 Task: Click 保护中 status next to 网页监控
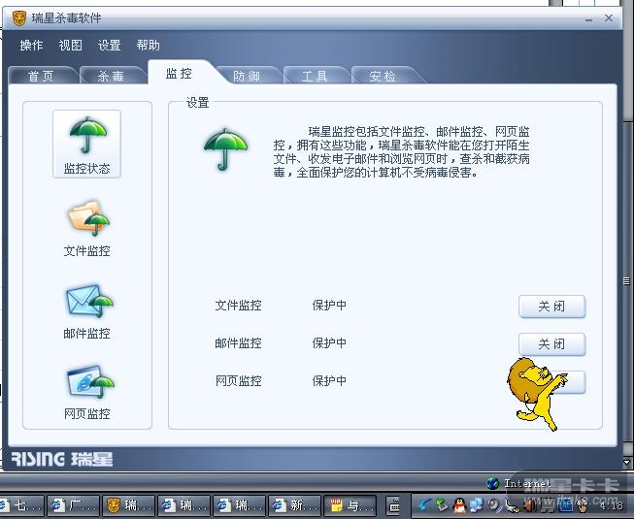coord(329,381)
